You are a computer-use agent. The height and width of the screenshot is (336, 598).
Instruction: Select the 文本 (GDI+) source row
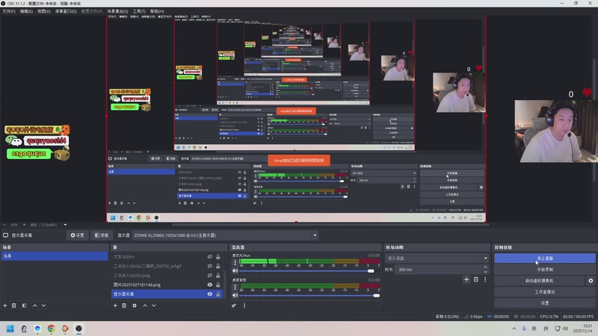[167, 257]
